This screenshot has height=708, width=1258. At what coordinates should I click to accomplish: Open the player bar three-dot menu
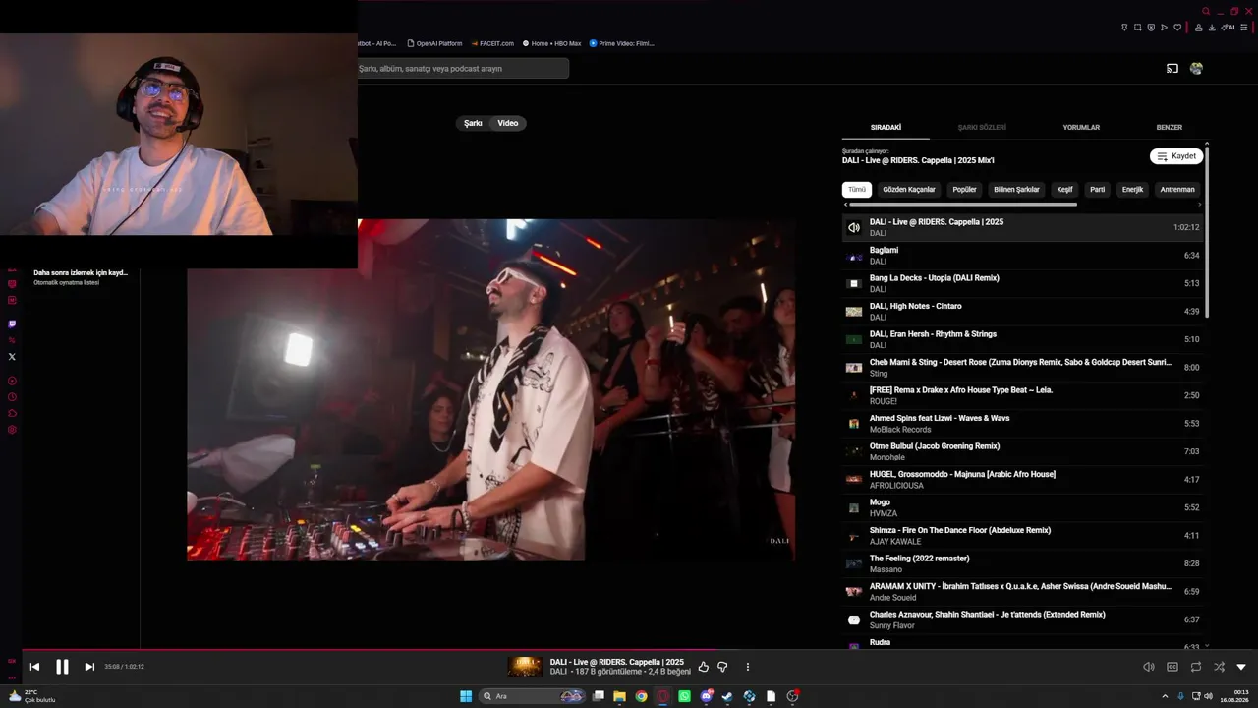(x=748, y=667)
